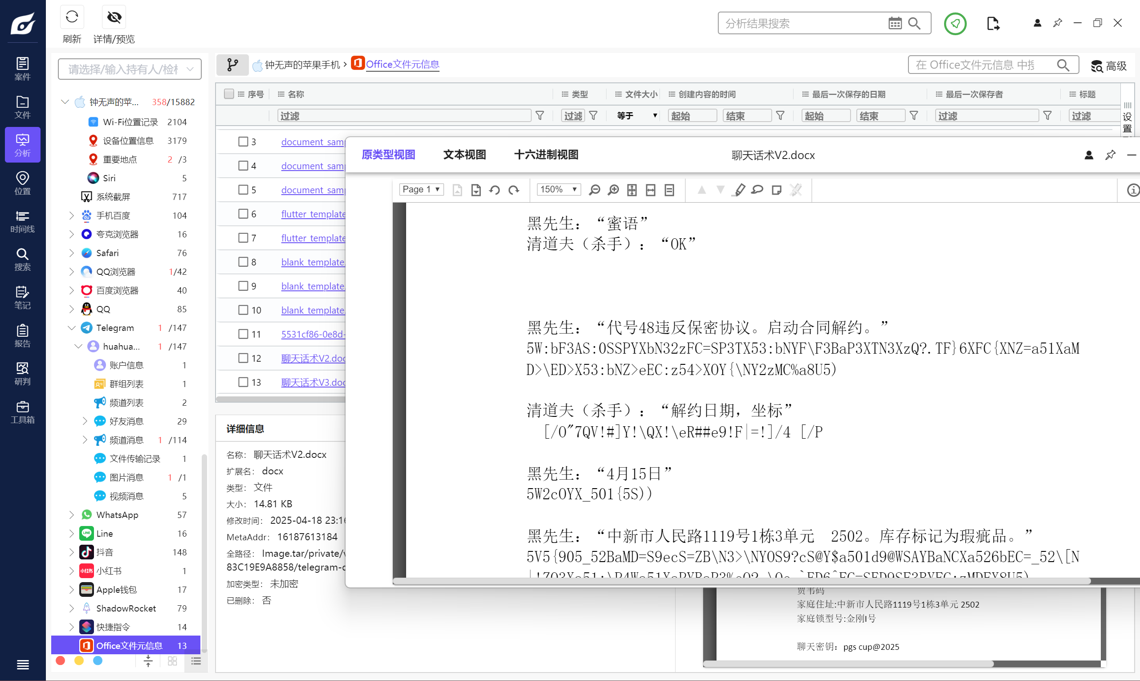Click the green shield status icon
Image resolution: width=1140 pixels, height=681 pixels.
pyautogui.click(x=955, y=24)
